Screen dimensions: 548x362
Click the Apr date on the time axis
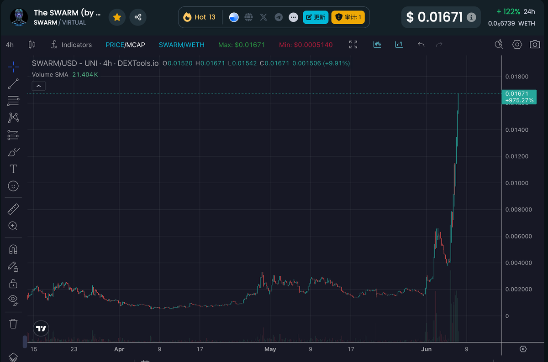(119, 349)
